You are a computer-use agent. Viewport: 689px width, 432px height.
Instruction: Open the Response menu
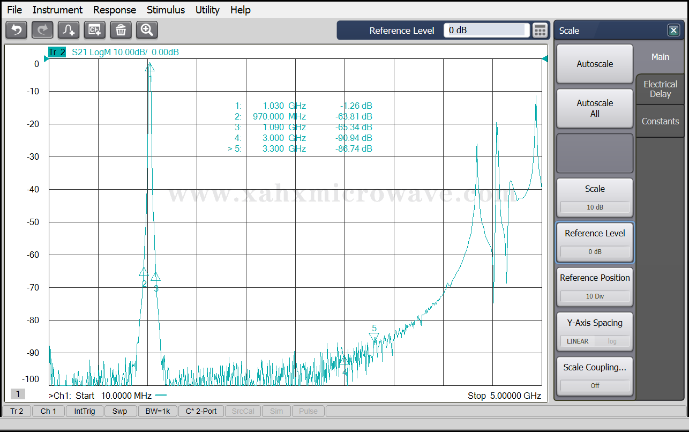click(115, 10)
